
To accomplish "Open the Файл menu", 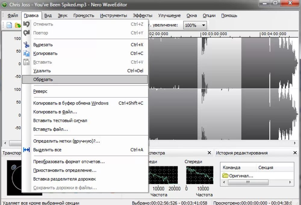I will click(13, 16).
